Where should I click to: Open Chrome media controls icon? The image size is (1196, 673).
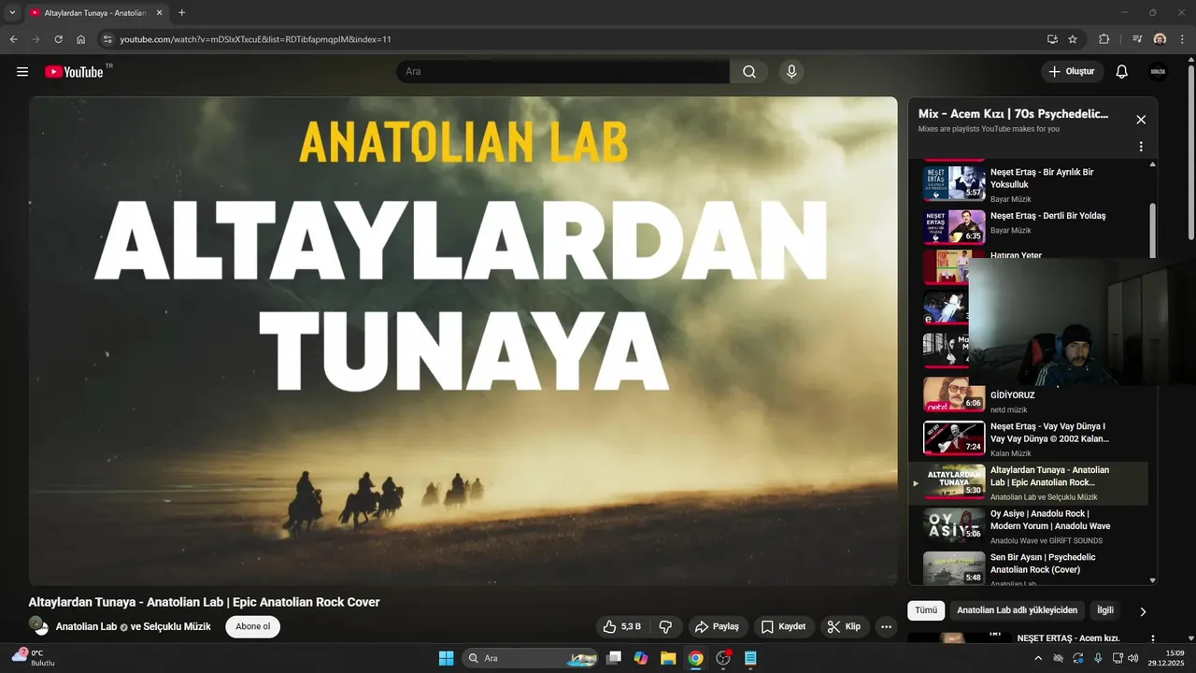[1137, 39]
